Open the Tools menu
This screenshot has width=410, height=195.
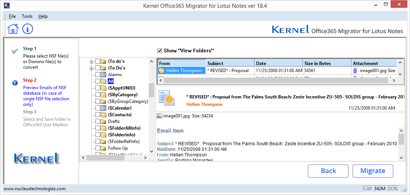pos(27,16)
